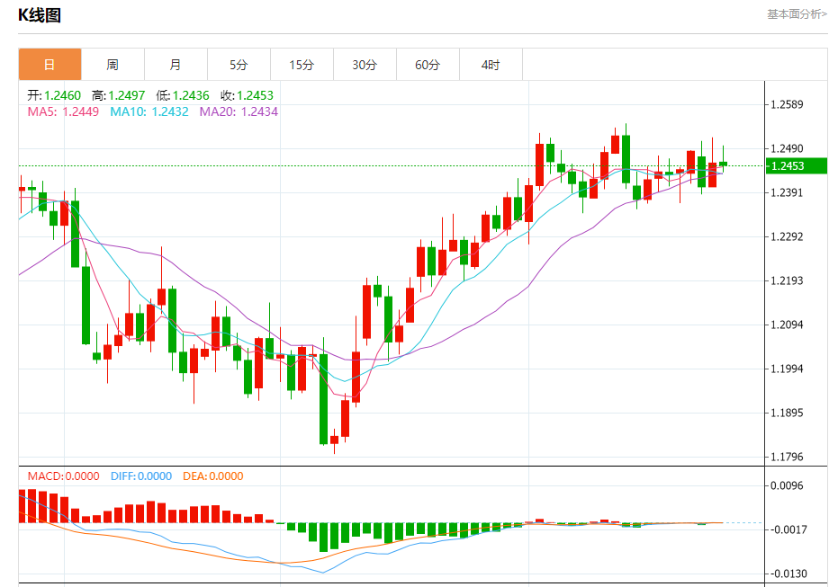Click the 低:1.2436 low price value
The height and width of the screenshot is (587, 838).
point(182,95)
